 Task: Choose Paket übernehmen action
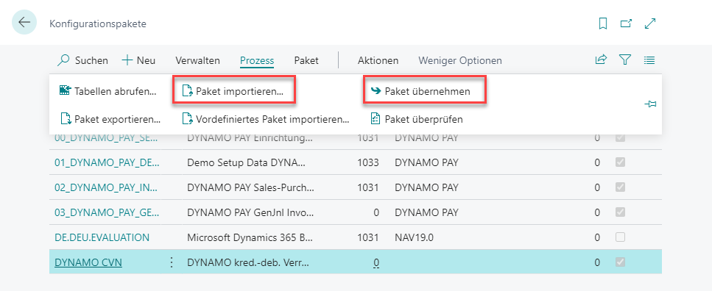coord(420,91)
